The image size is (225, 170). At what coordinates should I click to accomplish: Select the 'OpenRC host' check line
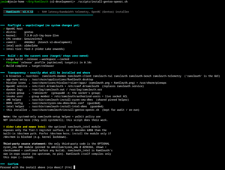[x=13, y=29]
